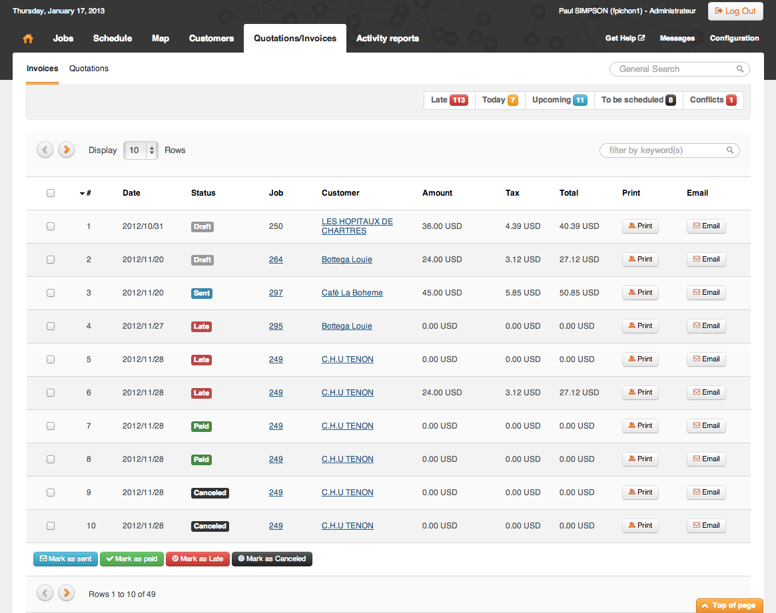Print invoice 3 for Café La Boheme

pyautogui.click(x=640, y=293)
